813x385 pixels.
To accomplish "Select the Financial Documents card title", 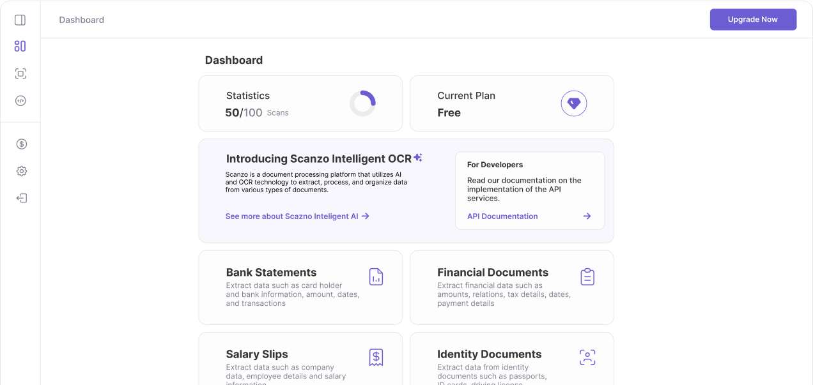I will pyautogui.click(x=492, y=273).
